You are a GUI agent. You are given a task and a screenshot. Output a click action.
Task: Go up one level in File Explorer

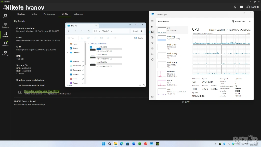coord(82,31)
